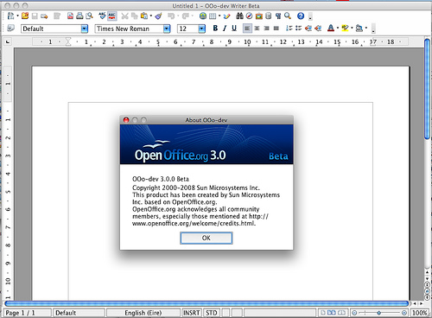Click the Open file folder icon
This screenshot has height=318, width=432.
[x=25, y=16]
